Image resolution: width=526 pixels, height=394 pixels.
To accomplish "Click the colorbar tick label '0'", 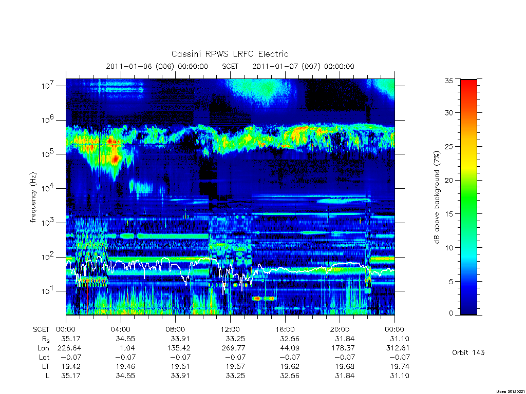I will [451, 313].
